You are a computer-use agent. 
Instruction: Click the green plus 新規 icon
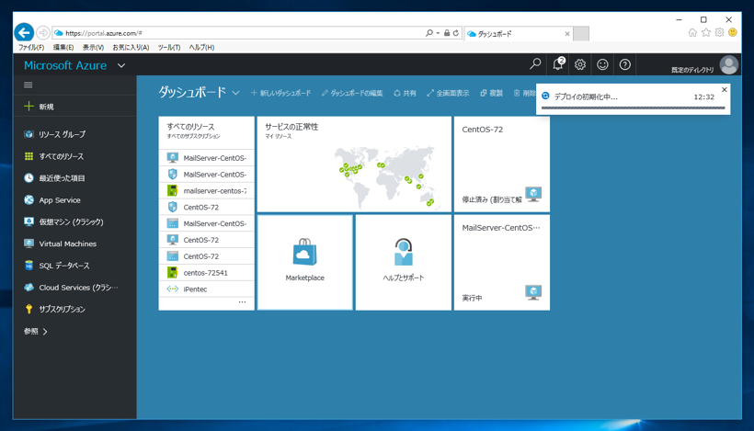click(29, 107)
